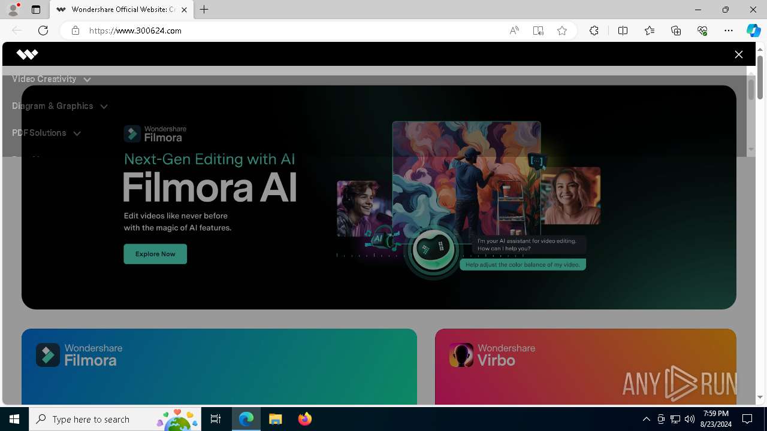Show hidden system tray icons

[x=646, y=419]
